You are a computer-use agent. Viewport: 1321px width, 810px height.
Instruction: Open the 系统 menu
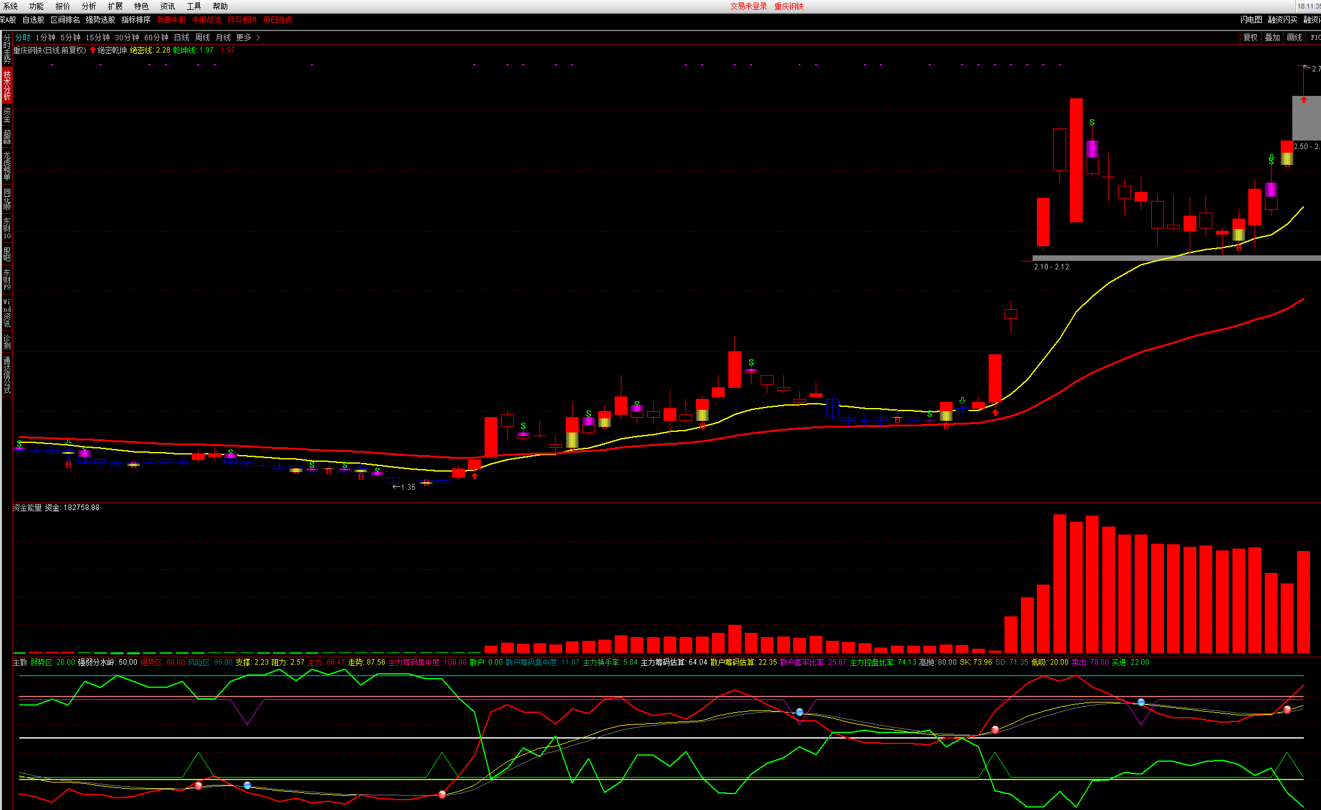pyautogui.click(x=10, y=6)
